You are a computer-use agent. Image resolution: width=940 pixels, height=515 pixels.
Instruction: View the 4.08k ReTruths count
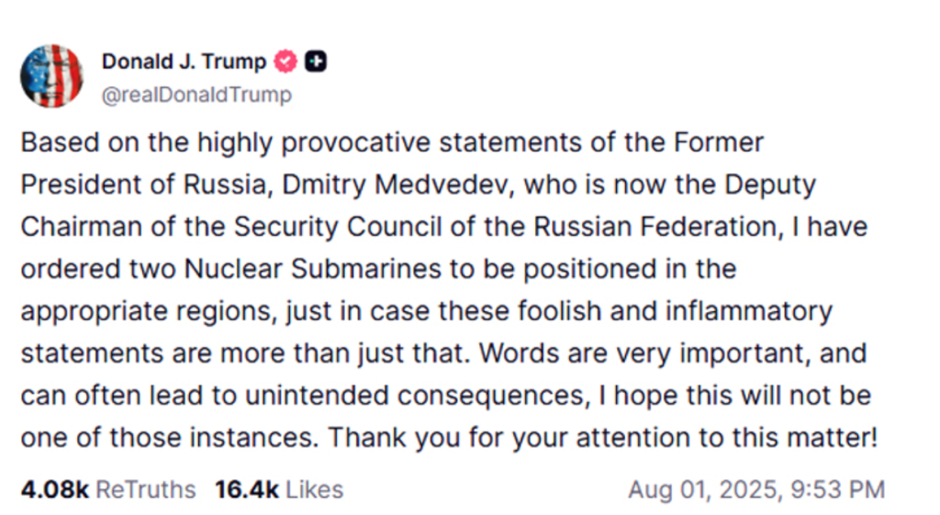click(x=54, y=490)
